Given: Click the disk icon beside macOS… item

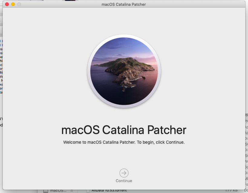Looking at the screenshot, I should tap(46, 191).
